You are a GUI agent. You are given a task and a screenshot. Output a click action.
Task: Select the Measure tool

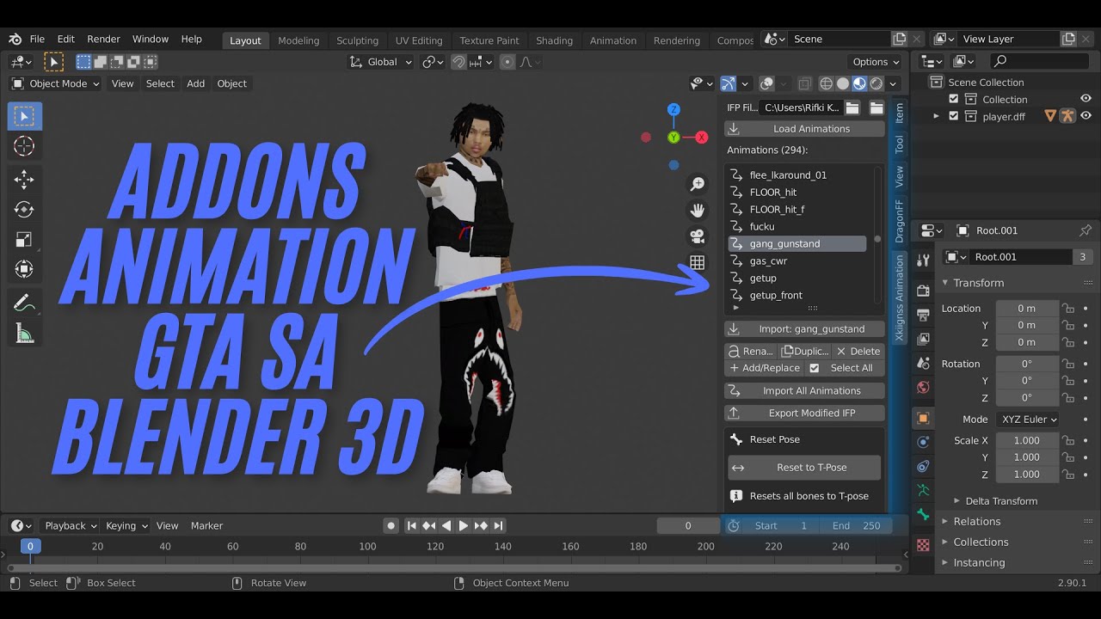(24, 333)
